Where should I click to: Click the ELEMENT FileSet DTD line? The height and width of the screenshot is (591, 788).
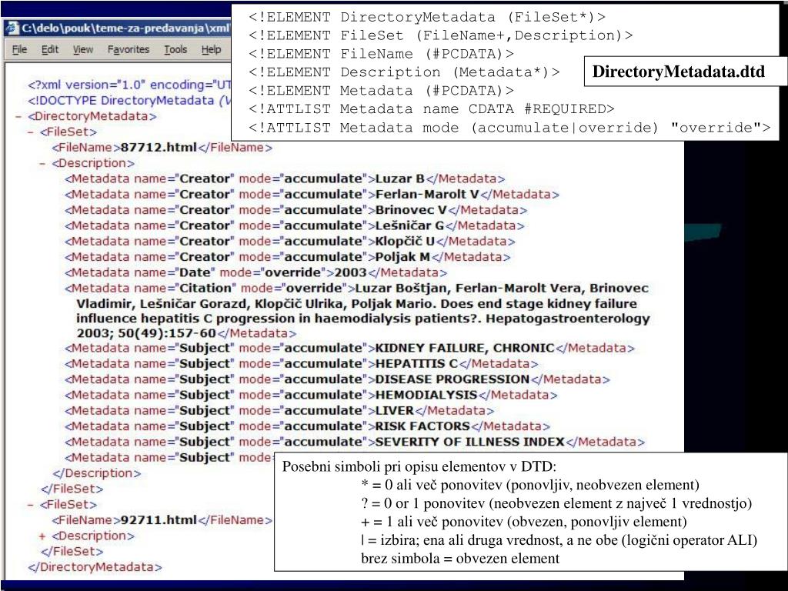[x=441, y=35]
